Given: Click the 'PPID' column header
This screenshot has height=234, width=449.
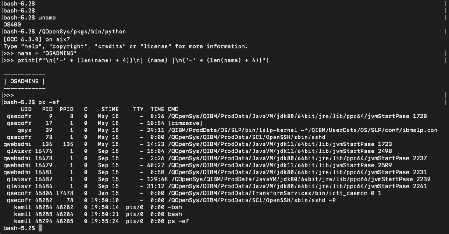Looking at the screenshot, I should pyautogui.click(x=67, y=109).
